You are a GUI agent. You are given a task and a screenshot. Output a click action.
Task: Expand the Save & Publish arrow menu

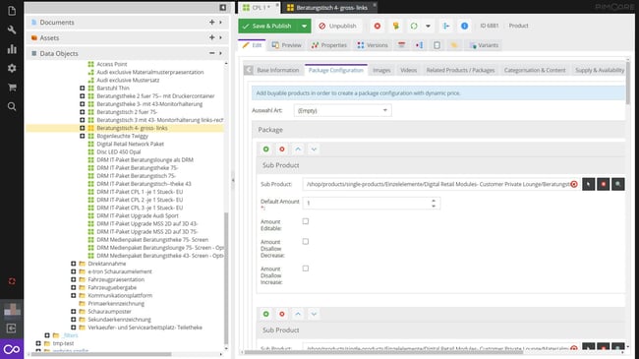[304, 27]
